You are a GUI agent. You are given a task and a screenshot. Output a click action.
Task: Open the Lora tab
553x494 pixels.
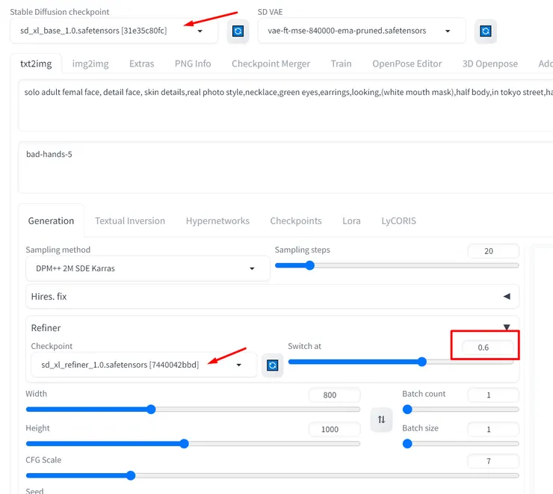351,220
